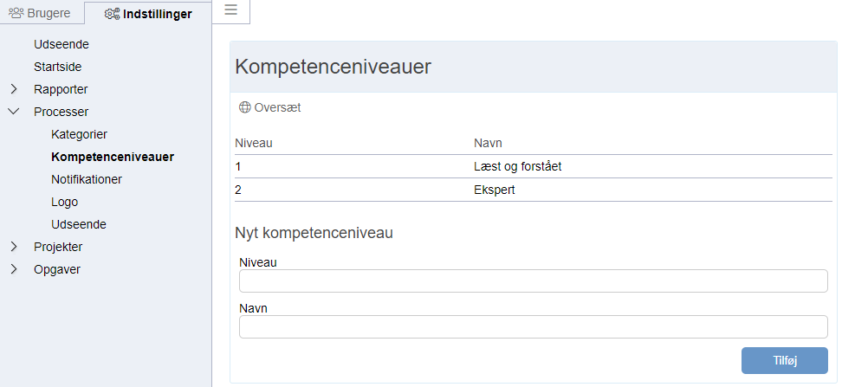842x387 pixels.
Task: Focus the Niveau input field
Action: point(534,281)
